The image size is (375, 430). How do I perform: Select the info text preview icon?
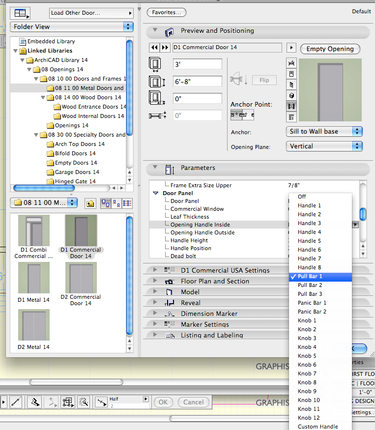tap(291, 117)
